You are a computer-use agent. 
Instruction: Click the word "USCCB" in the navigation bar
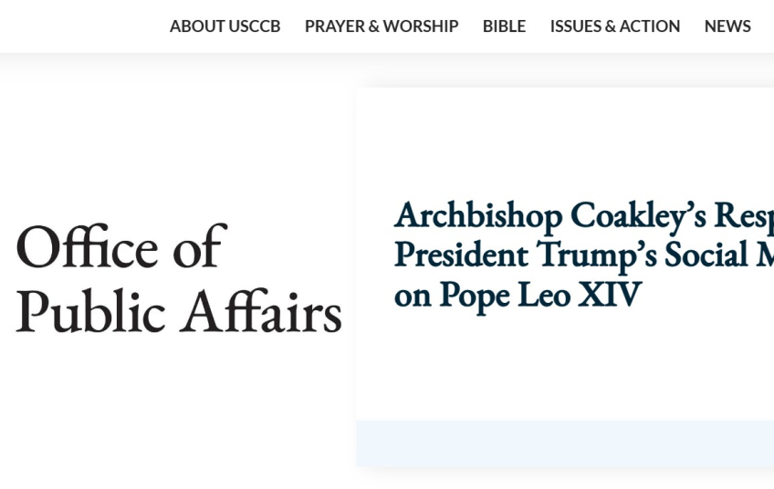click(254, 26)
